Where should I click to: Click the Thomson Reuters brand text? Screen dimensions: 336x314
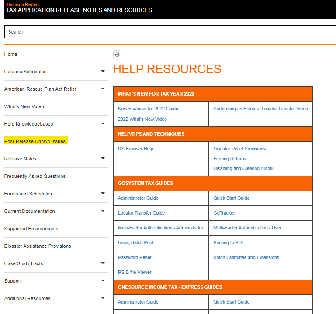pyautogui.click(x=23, y=4)
